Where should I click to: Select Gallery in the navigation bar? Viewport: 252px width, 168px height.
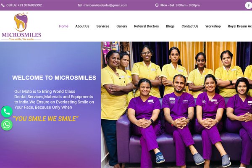[x=122, y=26]
